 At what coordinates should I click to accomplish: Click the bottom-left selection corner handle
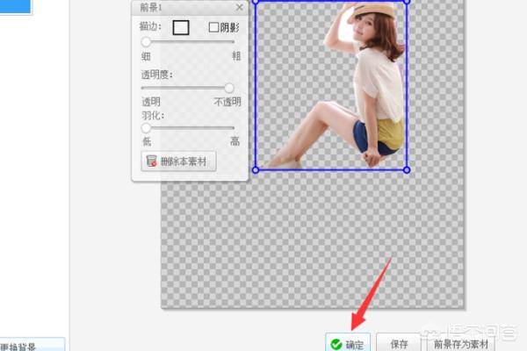(256, 170)
